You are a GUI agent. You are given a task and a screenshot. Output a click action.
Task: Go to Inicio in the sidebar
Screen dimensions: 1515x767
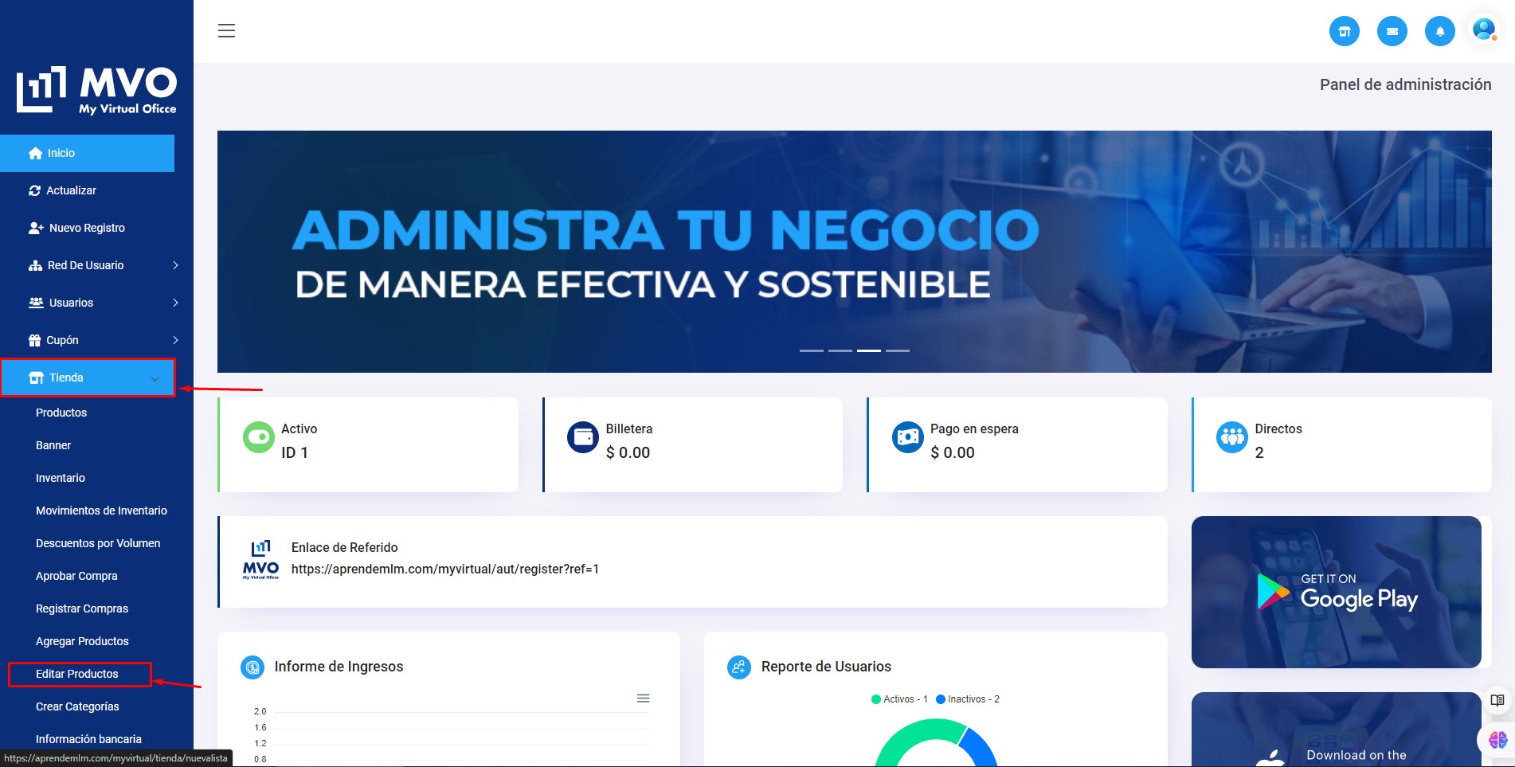(88, 153)
